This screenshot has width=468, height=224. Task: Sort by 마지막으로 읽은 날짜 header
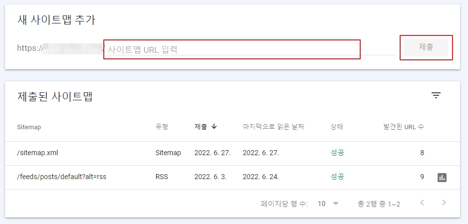pos(273,127)
